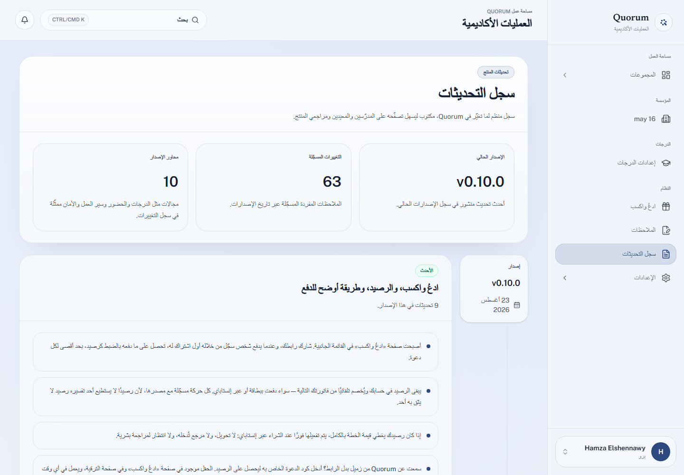The width and height of the screenshot is (684, 475).
Task: Click the Quorum brand name in sidebar
Action: pyautogui.click(x=631, y=18)
